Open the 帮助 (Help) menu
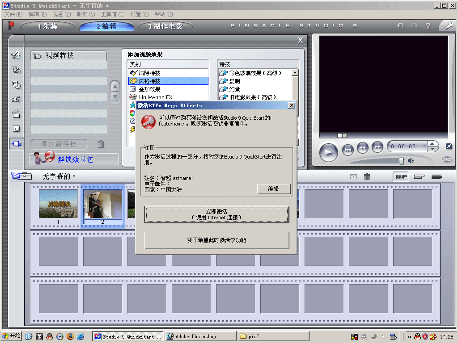 (x=164, y=14)
